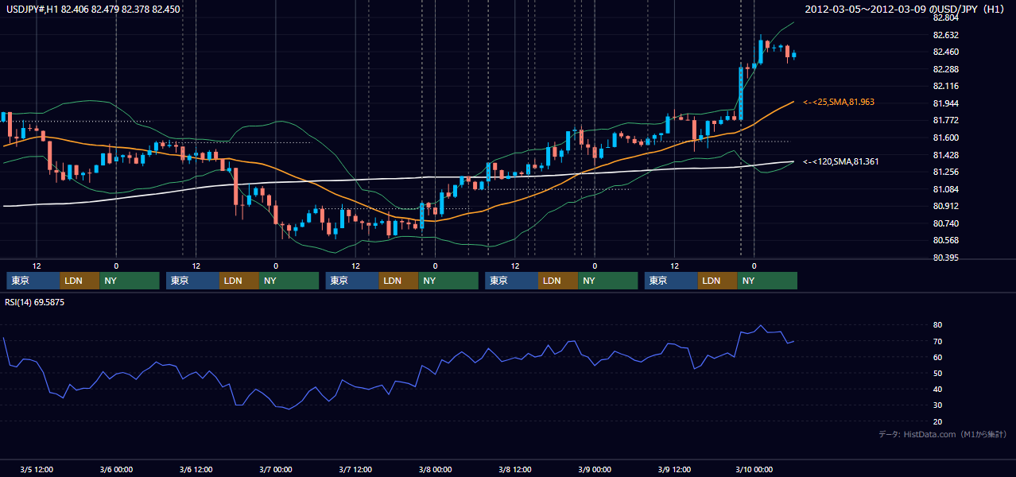Click the NY session block for 3/5
The height and width of the screenshot is (477, 1016).
130,281
